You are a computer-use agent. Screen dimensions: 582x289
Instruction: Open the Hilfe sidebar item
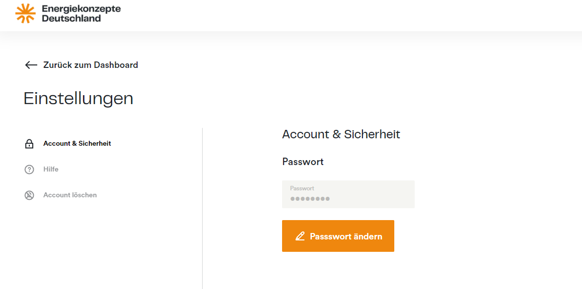(x=51, y=170)
